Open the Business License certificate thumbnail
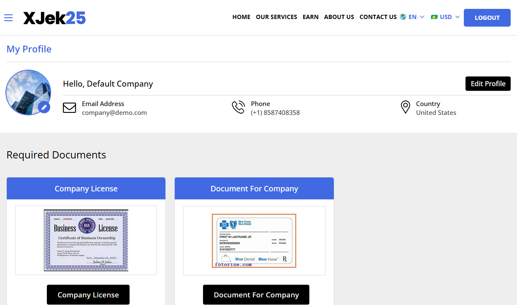Image resolution: width=517 pixels, height=305 pixels. point(86,240)
